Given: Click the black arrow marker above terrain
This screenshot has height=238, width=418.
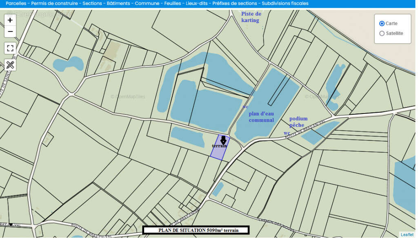Looking at the screenshot, I should tap(223, 140).
